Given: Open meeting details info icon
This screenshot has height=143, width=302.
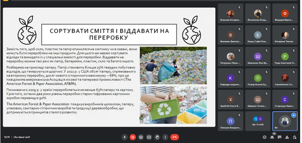Looking at the screenshot, I should click(264, 137).
